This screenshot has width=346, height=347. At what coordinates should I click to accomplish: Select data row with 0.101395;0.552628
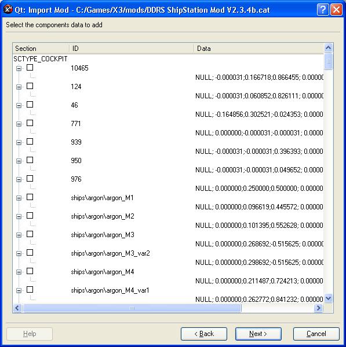tap(259, 226)
